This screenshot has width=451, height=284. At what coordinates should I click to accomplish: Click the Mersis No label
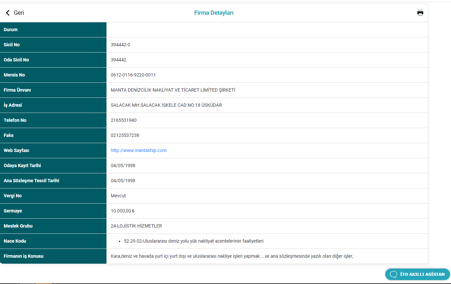(14, 75)
